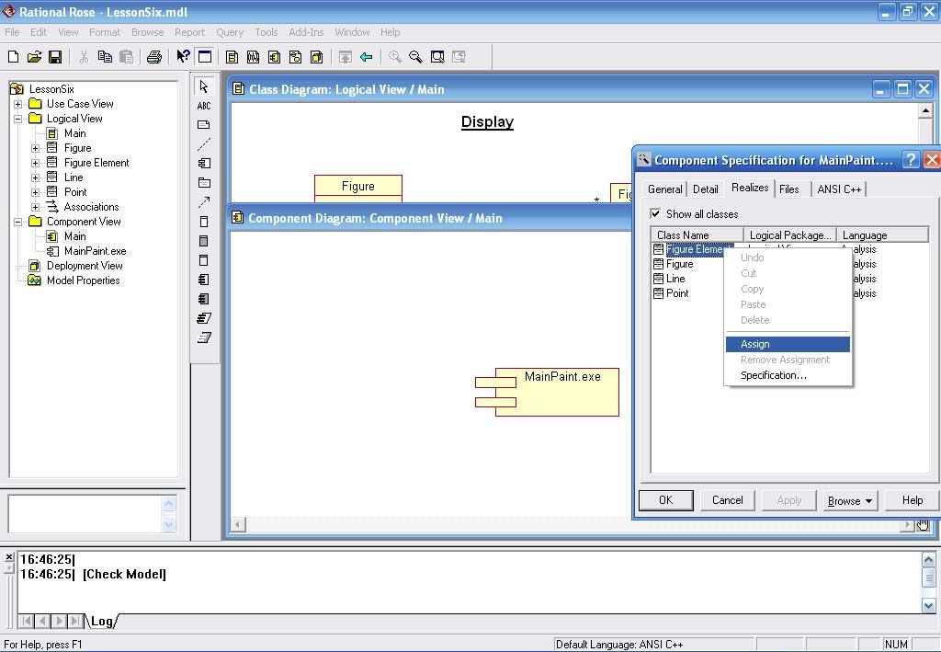Click scroll left arrow in Component Diagram
This screenshot has width=941, height=652.
238,525
